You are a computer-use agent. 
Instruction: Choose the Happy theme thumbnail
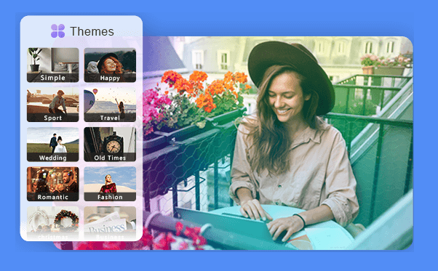tap(110, 65)
